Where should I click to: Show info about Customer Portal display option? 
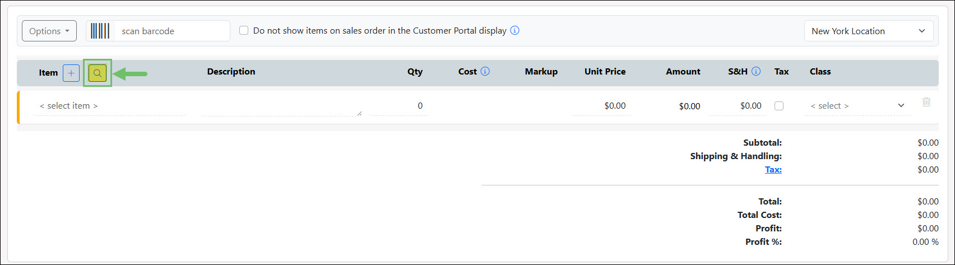tap(514, 30)
